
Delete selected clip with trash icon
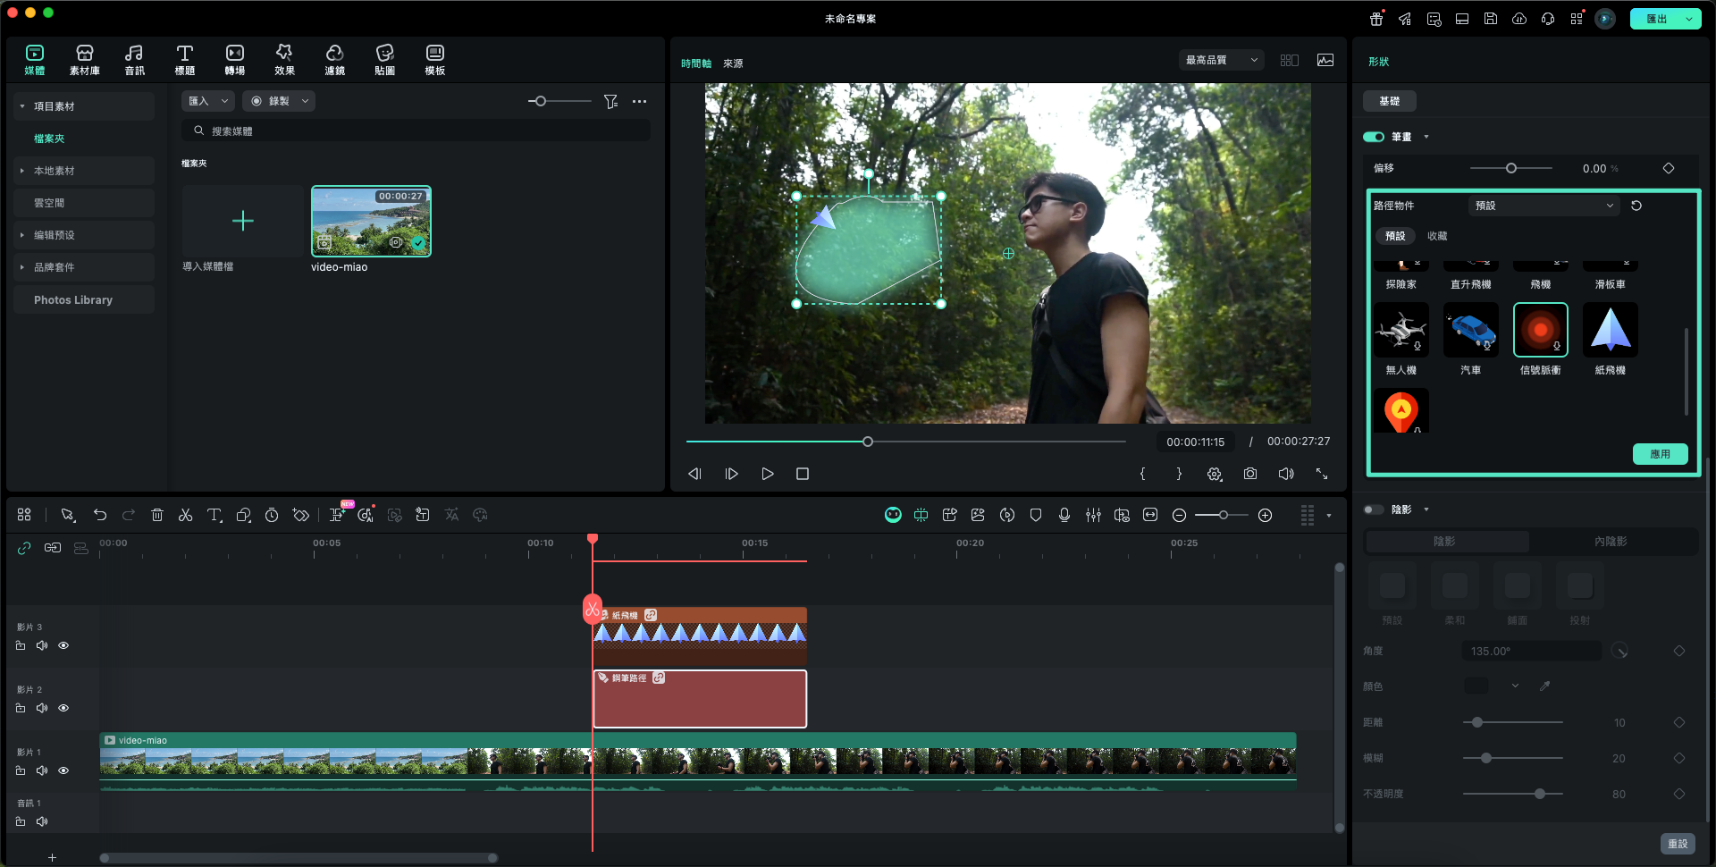(157, 515)
